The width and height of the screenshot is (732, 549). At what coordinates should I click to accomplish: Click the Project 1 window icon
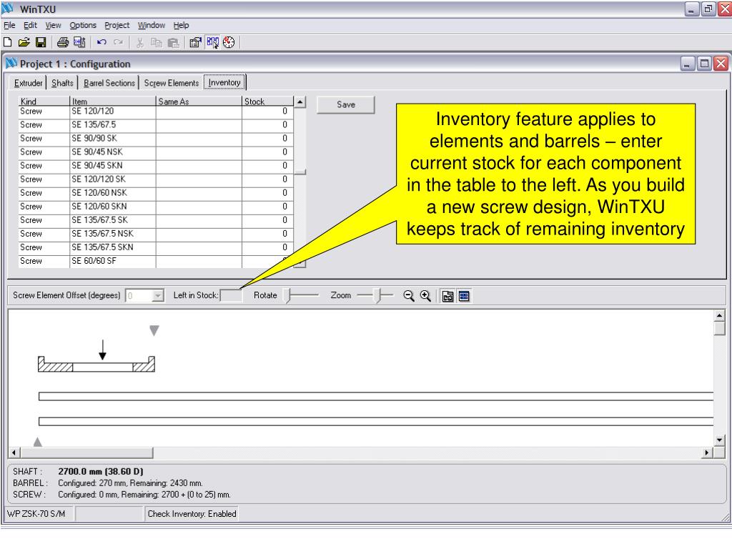(x=11, y=63)
